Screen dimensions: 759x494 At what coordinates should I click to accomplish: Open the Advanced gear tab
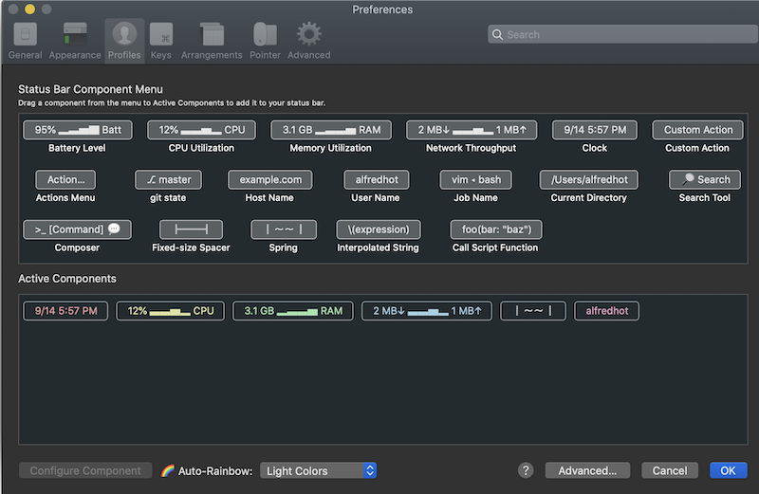click(x=309, y=41)
